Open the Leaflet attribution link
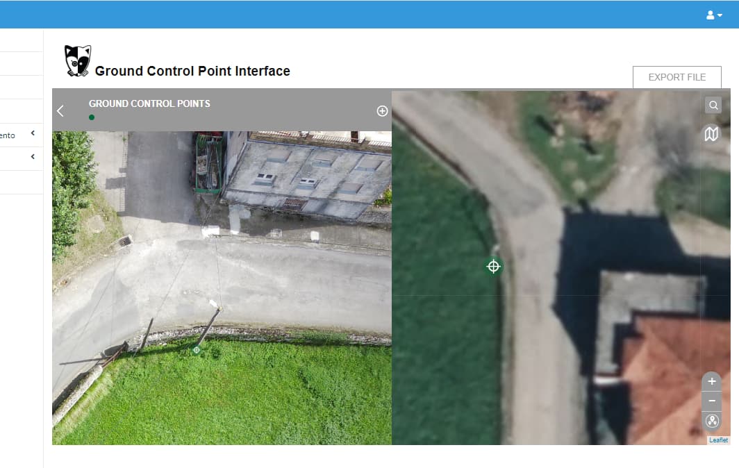 click(x=717, y=440)
